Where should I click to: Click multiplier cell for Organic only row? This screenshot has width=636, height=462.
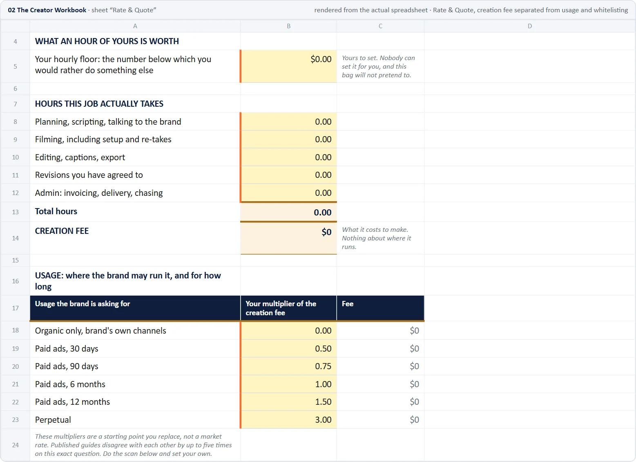[x=289, y=331]
